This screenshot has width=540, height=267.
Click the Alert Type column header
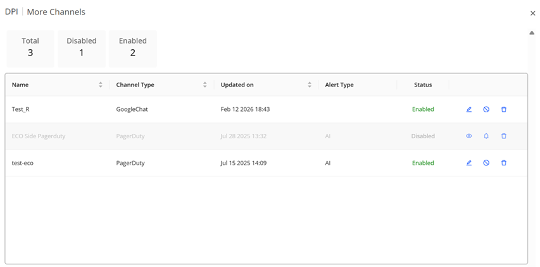(339, 85)
